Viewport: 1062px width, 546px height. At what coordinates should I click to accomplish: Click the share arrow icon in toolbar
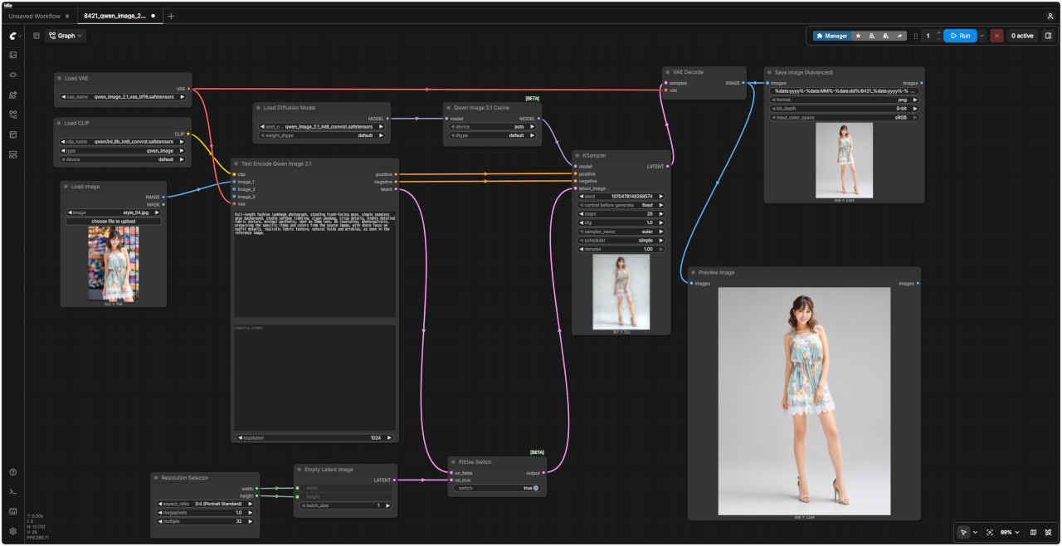click(x=899, y=36)
